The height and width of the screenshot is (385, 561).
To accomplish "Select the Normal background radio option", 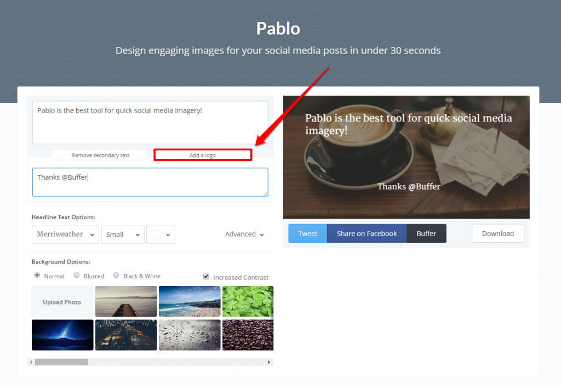I will tap(37, 276).
